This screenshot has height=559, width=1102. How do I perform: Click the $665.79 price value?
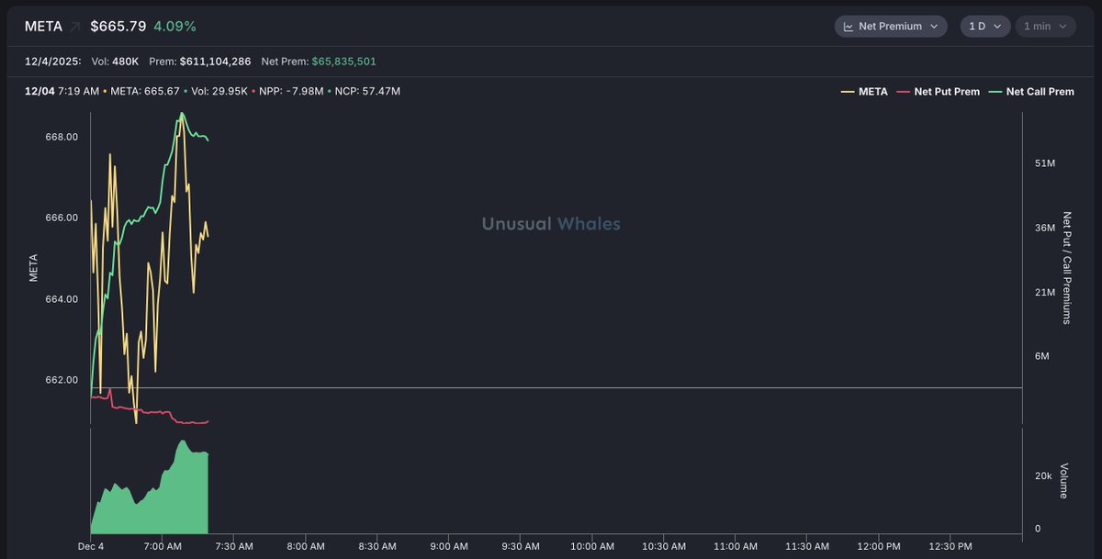click(118, 27)
